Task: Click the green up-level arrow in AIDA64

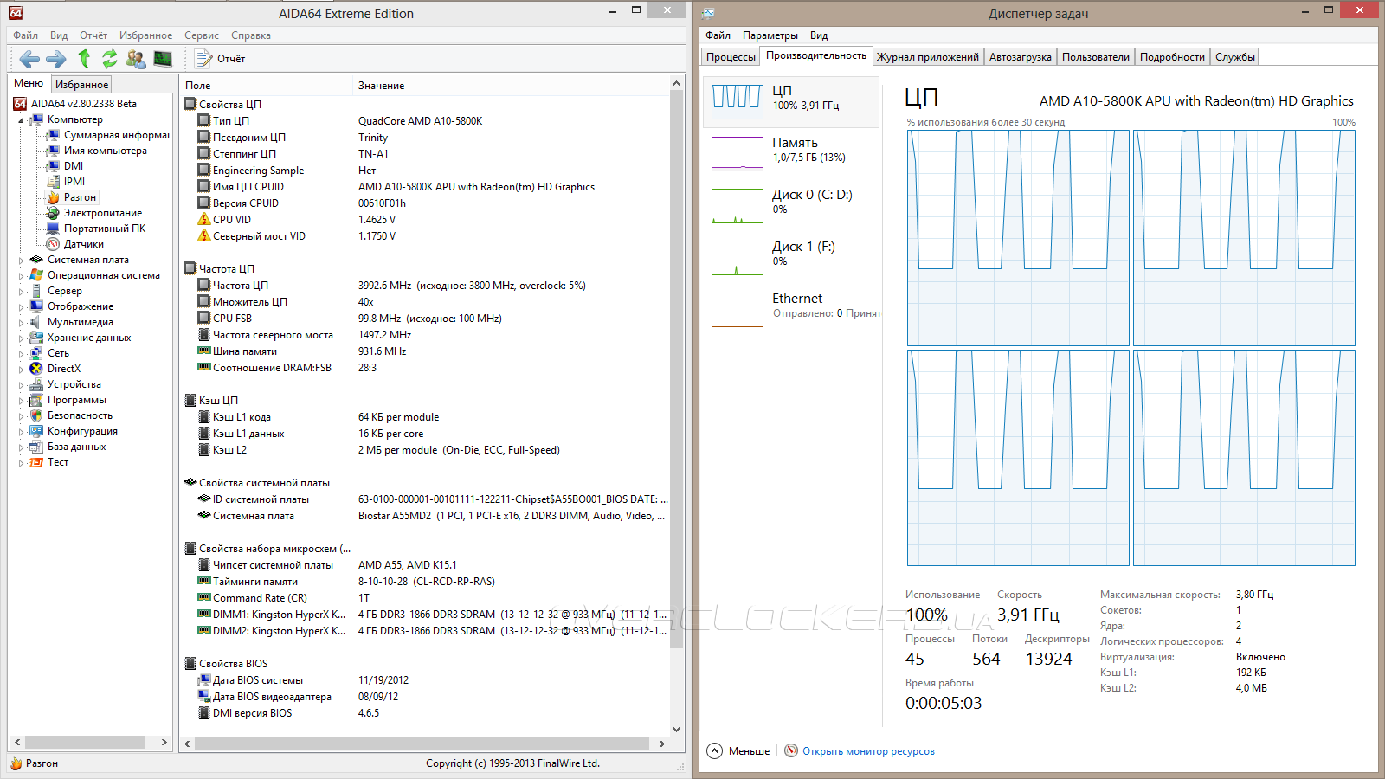Action: (x=84, y=59)
